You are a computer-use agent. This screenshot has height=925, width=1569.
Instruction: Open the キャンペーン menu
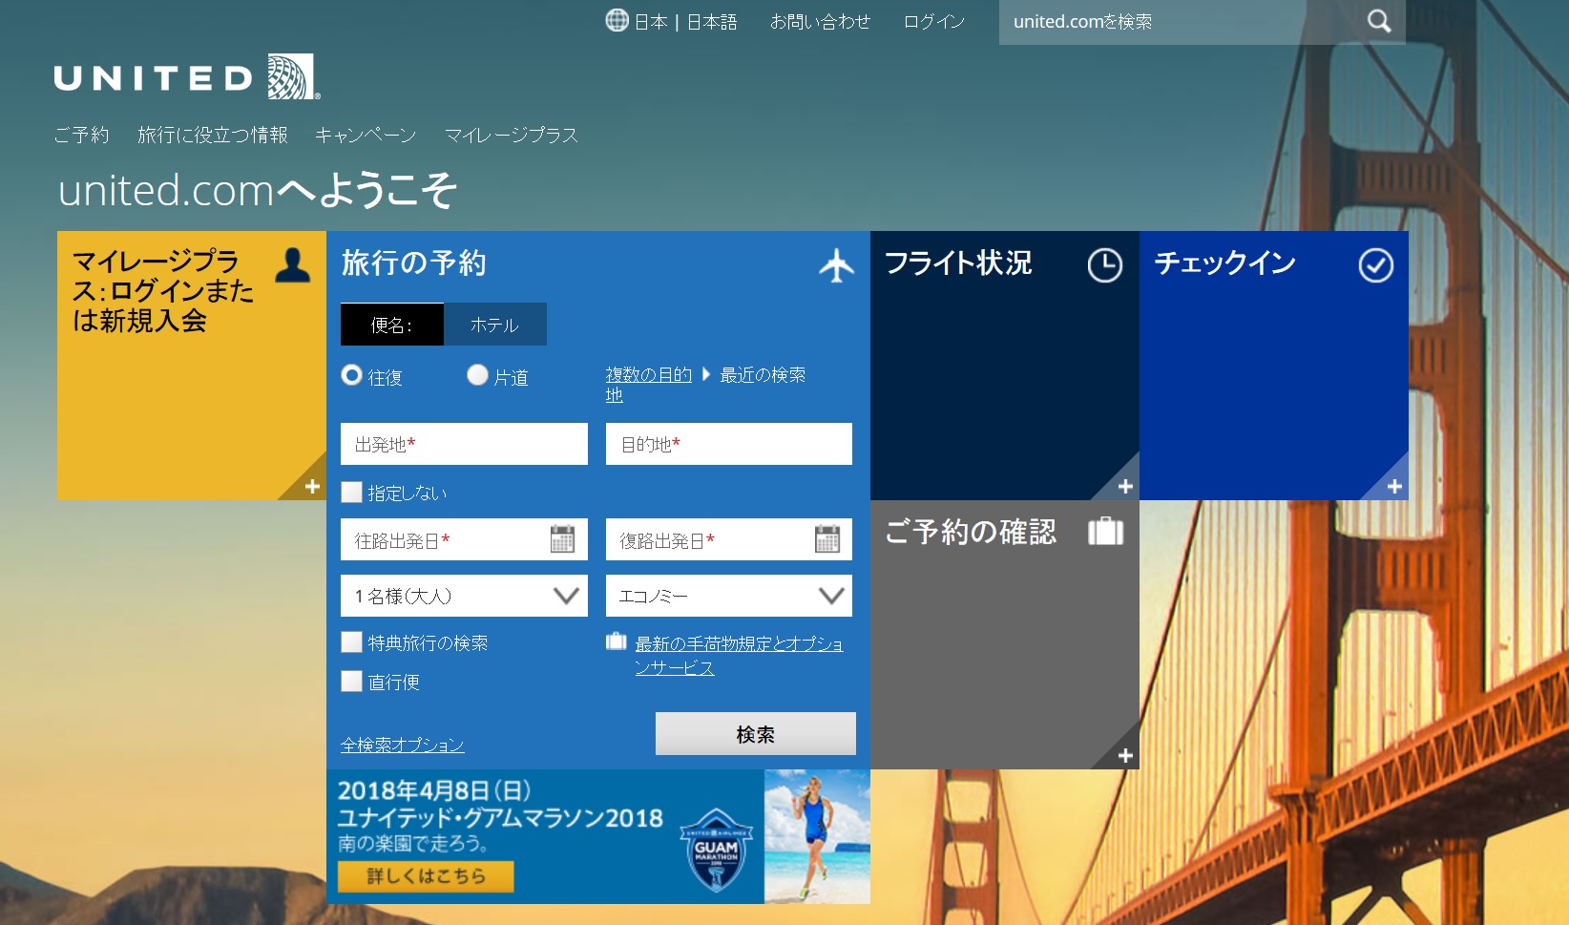coord(366,136)
